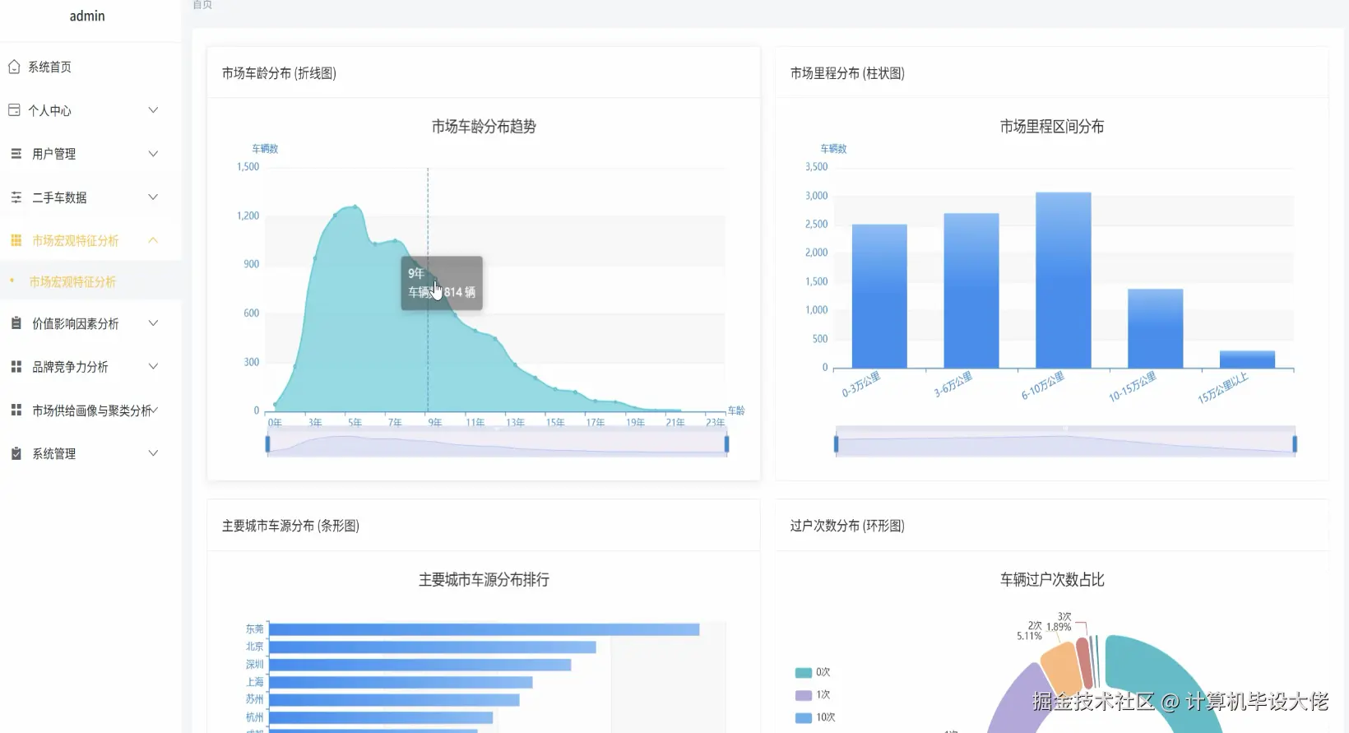Image resolution: width=1349 pixels, height=733 pixels.
Task: Toggle the 1次 legend item
Action: 813,695
